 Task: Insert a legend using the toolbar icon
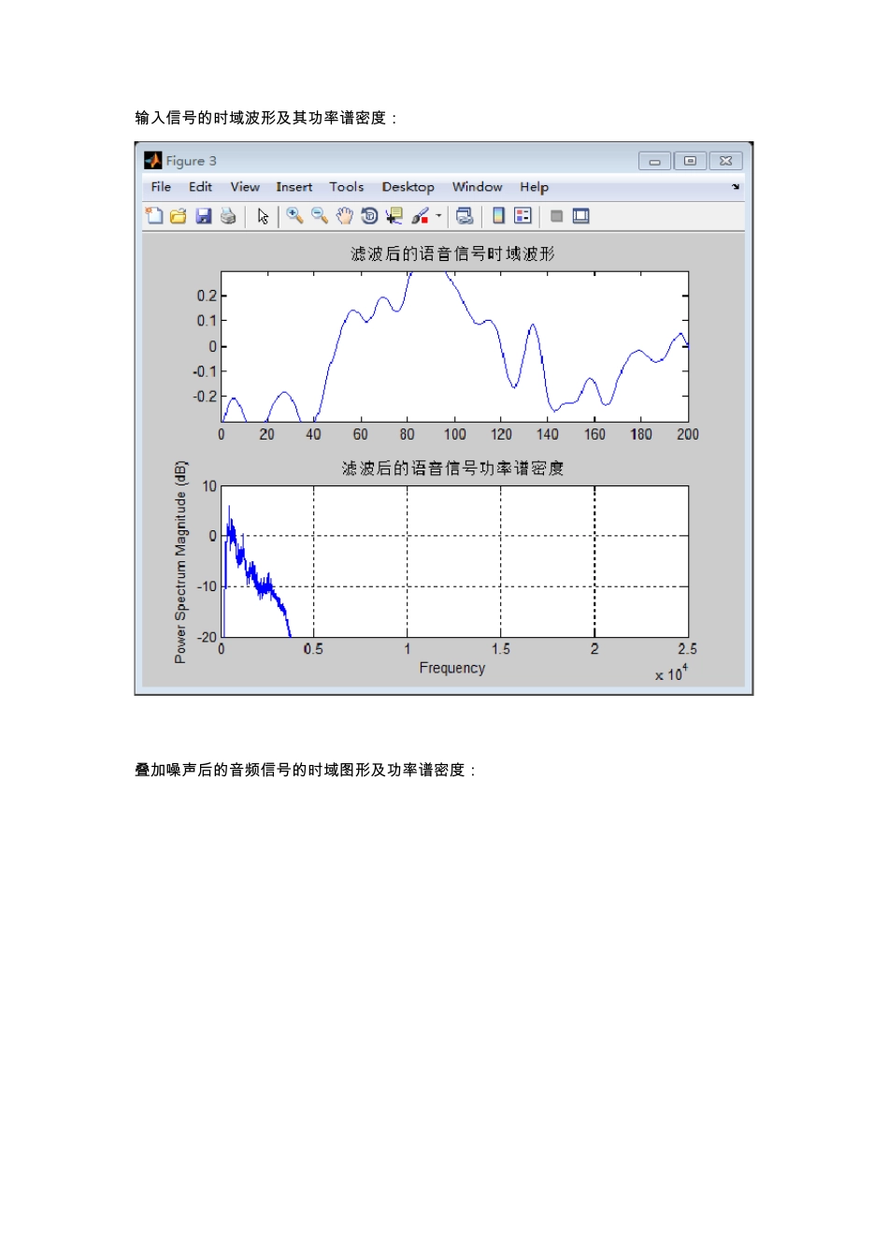[523, 216]
